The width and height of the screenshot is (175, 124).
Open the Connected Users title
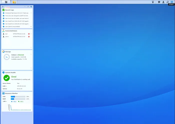coord(11,31)
